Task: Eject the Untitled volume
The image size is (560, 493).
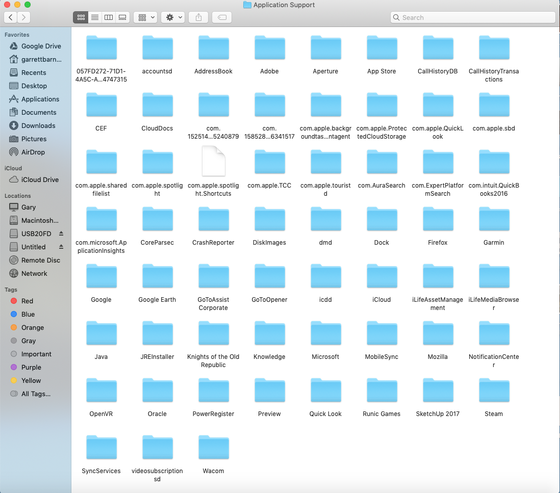Action: (x=61, y=246)
